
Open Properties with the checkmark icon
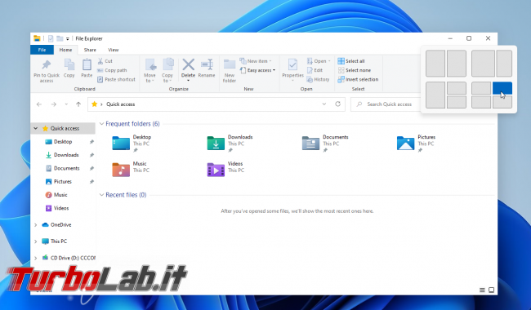(292, 64)
